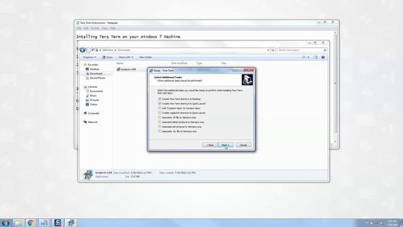The height and width of the screenshot is (227, 403).
Task: Select Downloads in the navigation pane
Action: [94, 73]
